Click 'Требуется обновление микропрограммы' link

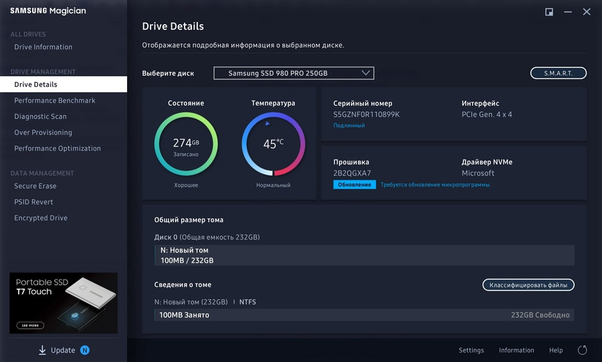pos(435,185)
